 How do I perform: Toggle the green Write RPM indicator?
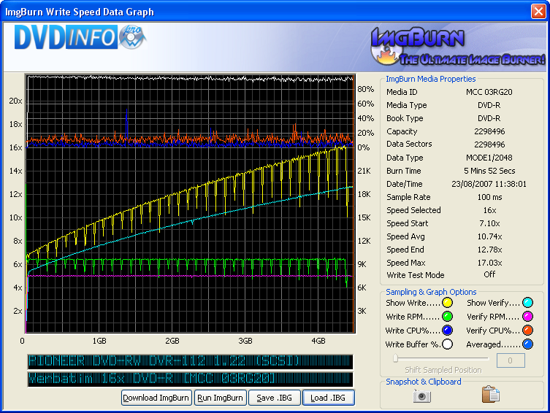447,317
